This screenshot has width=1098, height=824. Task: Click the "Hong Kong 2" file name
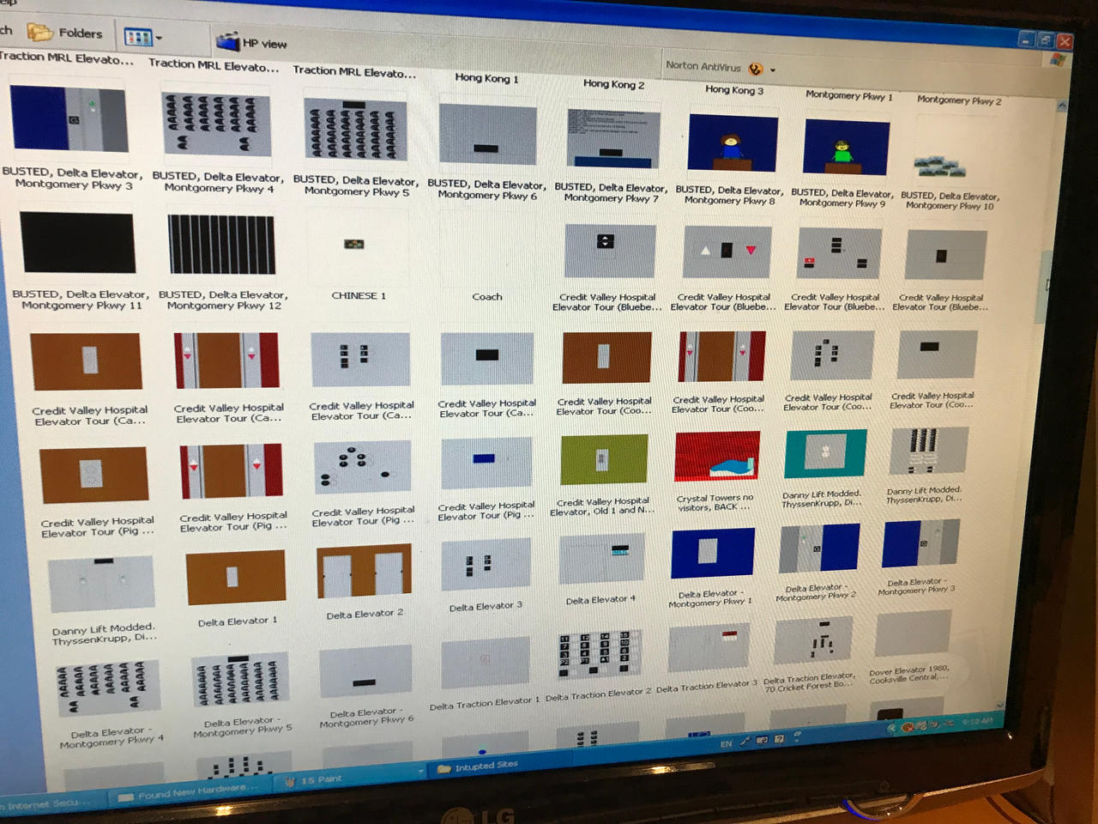point(613,84)
